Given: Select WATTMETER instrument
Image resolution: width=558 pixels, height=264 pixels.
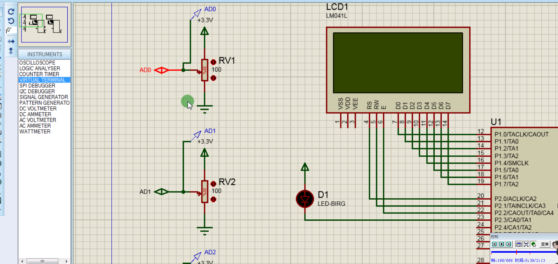Looking at the screenshot, I should (44, 132).
